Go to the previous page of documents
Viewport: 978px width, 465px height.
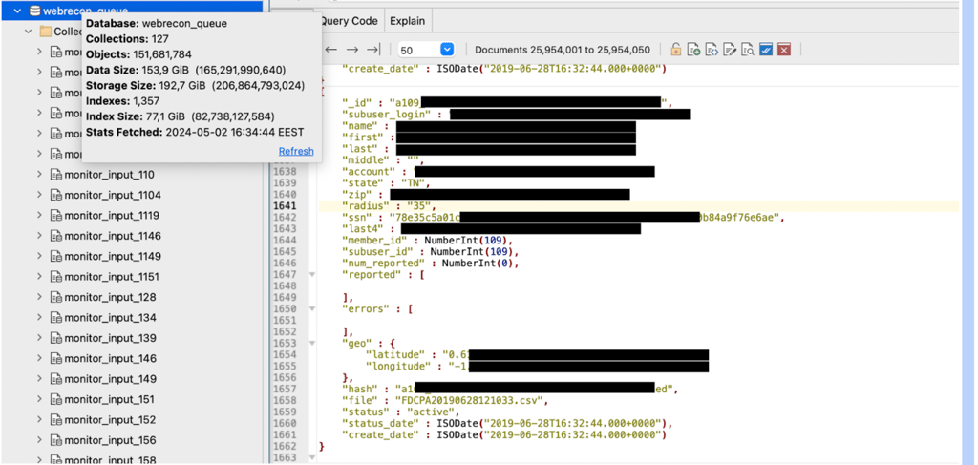331,50
